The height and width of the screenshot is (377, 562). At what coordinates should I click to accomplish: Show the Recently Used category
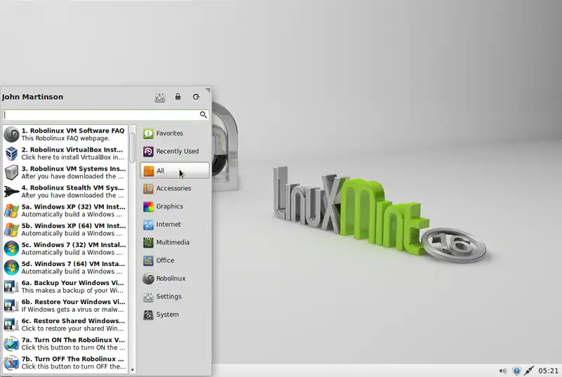[x=174, y=152]
